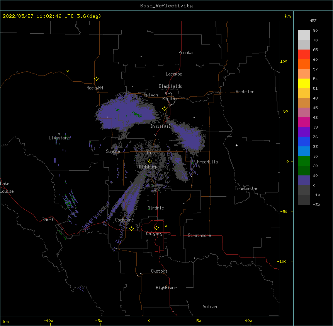The width and height of the screenshot is (333, 326).
Task: Select the Limestone label
Action: [59, 138]
